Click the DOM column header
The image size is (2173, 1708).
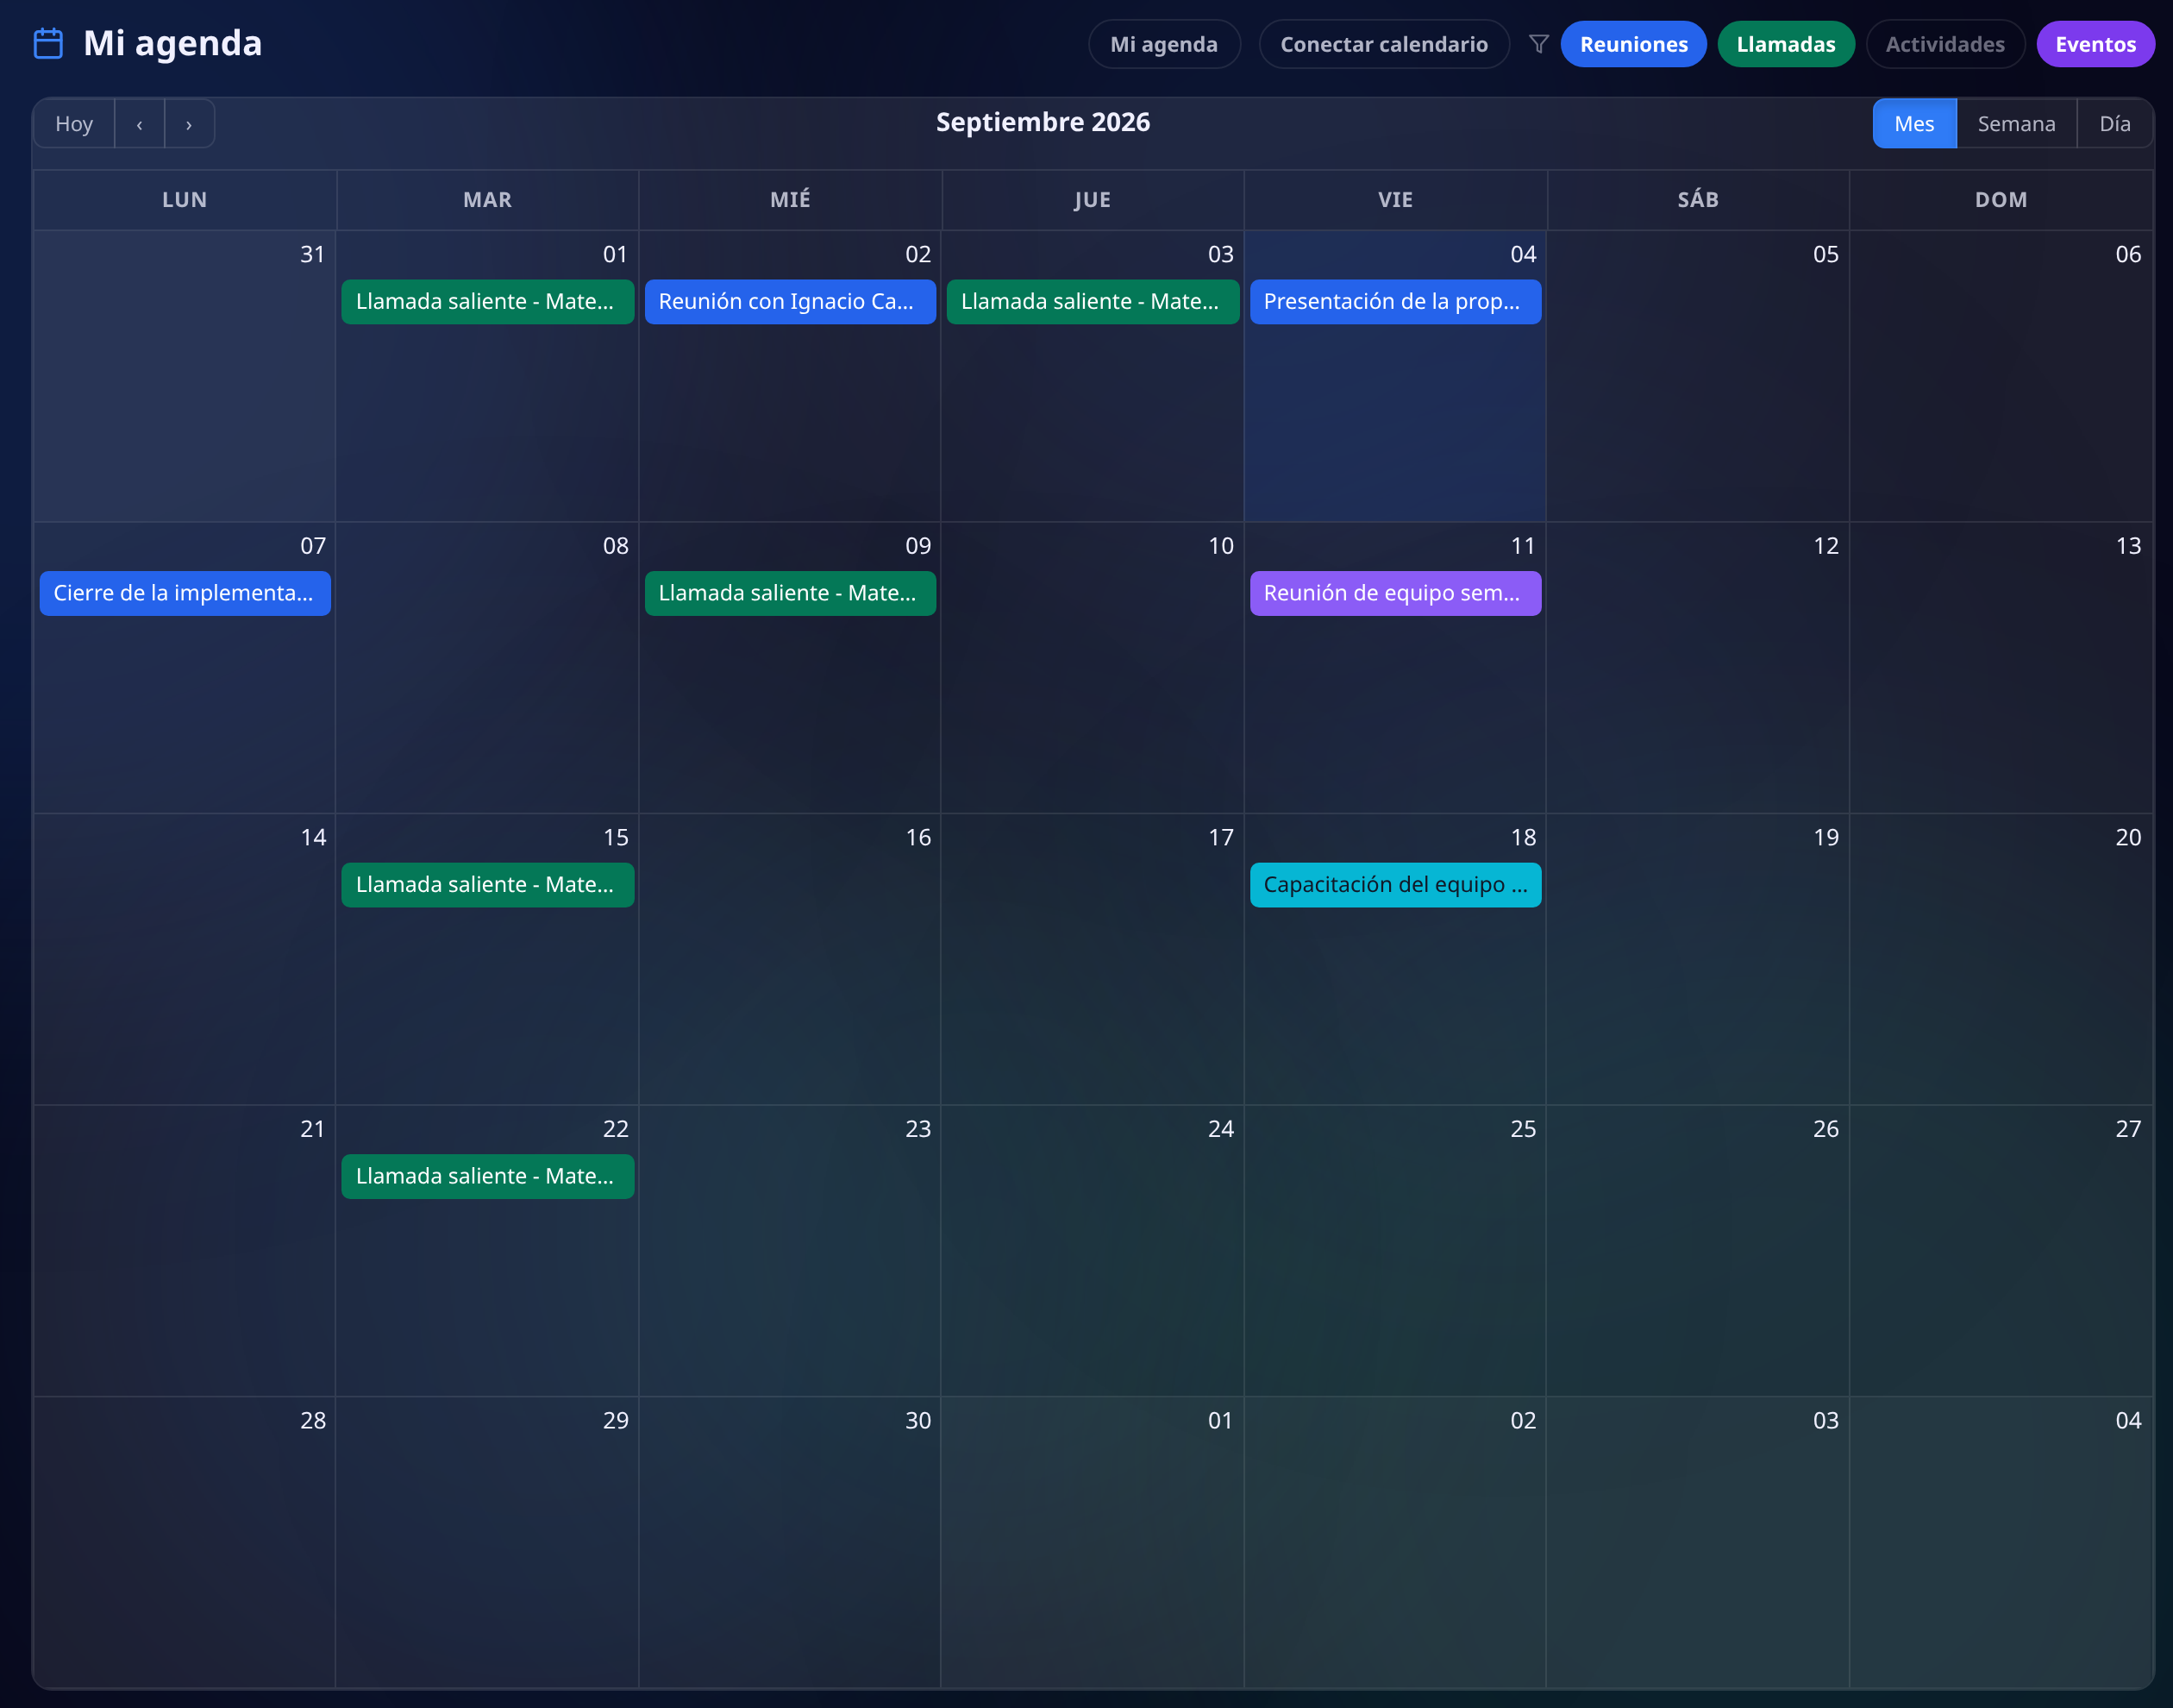(x=2001, y=200)
